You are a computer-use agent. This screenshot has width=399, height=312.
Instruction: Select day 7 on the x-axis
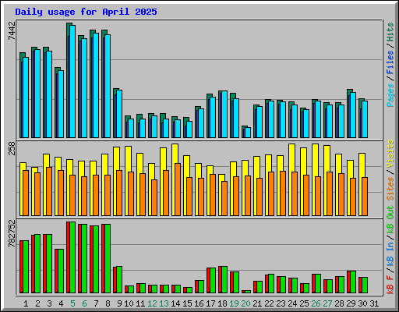tap(96, 303)
